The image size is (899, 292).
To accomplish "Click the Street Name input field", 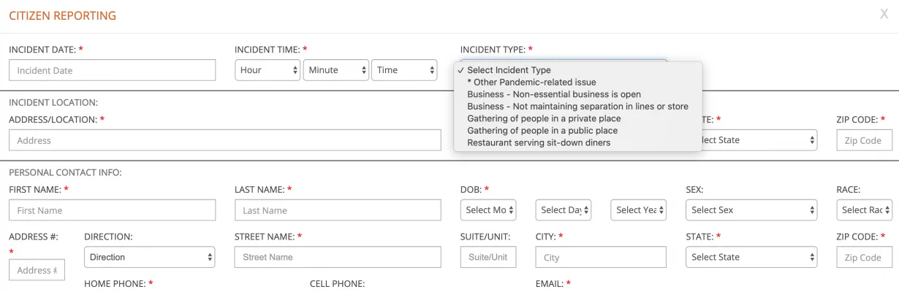I will click(338, 257).
